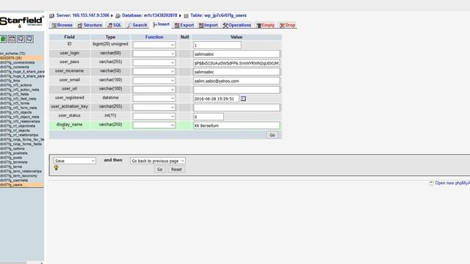This screenshot has height=264, width=470.
Task: Open Function dropdown for user_nicename
Action: click(x=154, y=72)
